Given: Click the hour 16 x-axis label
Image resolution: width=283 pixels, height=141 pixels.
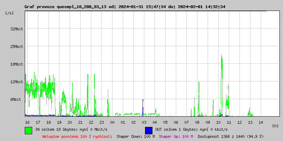Looking at the screenshot, I should [27, 122].
